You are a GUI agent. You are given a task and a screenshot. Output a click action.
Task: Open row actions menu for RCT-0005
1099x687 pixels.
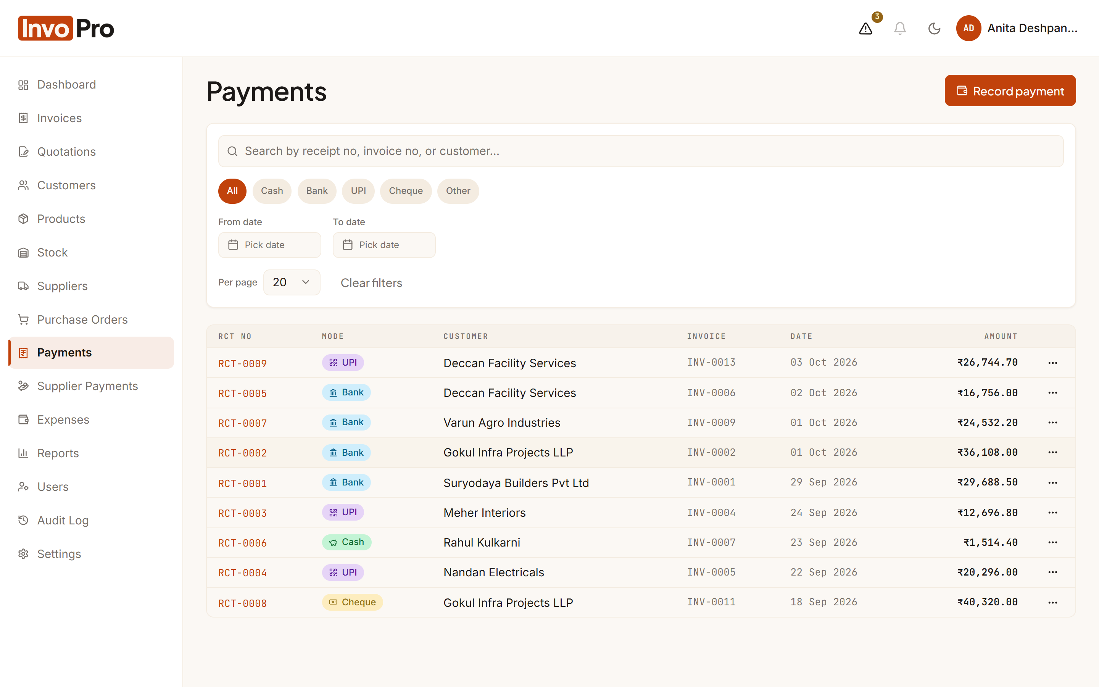point(1053,393)
